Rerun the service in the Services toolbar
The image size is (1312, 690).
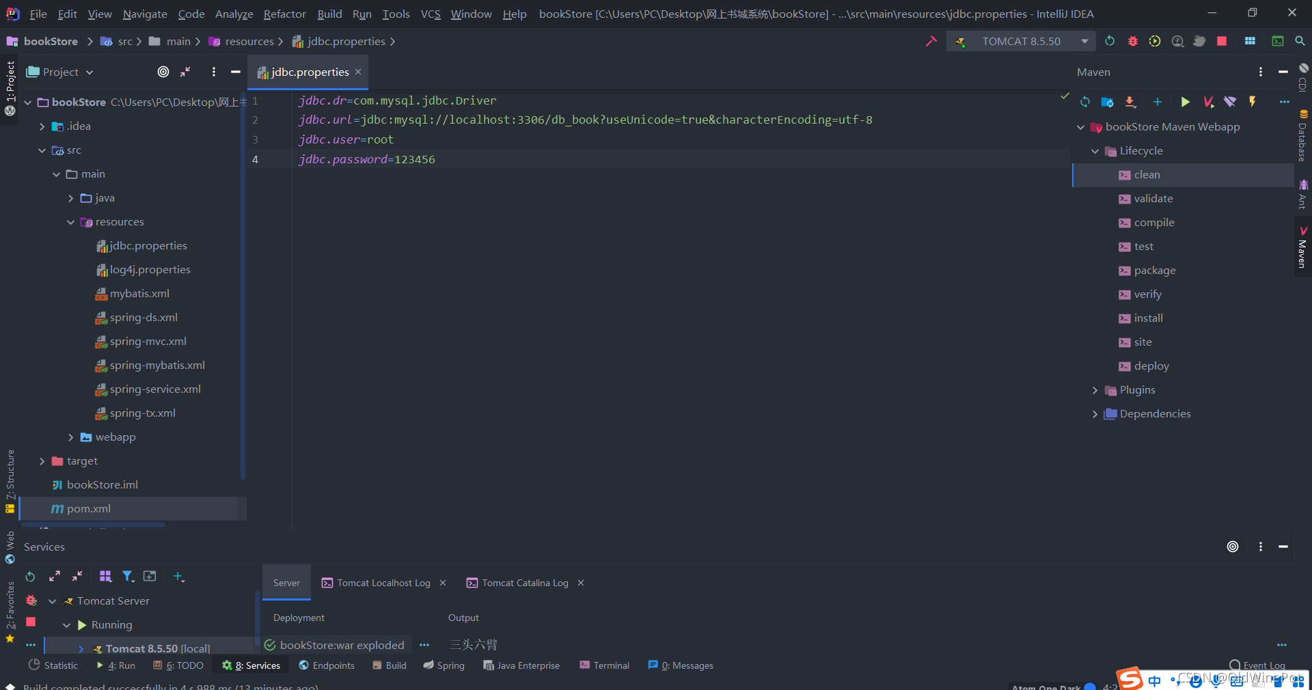click(x=30, y=577)
